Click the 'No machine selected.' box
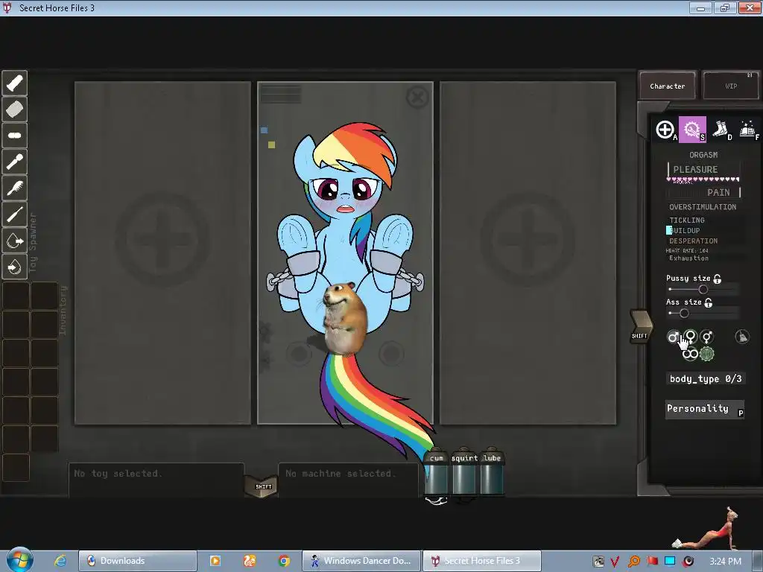The image size is (763, 572). (x=349, y=480)
